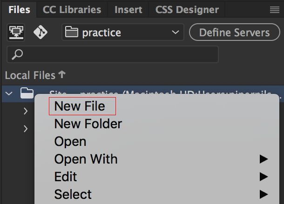This screenshot has height=204, width=284.
Task: Open the Files panel options menu icon
Action: (275, 10)
